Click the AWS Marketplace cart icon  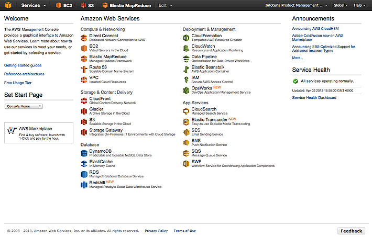click(12, 130)
